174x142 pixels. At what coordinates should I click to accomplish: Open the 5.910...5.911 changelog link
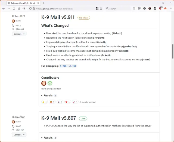(68, 66)
